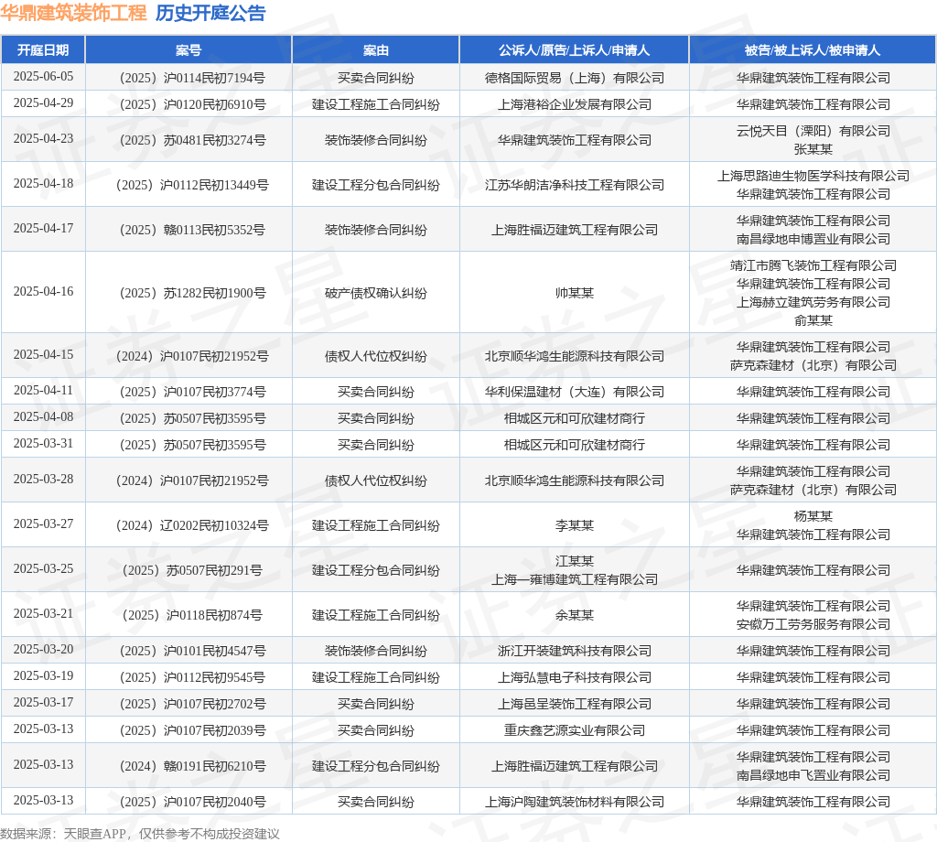Click the 数据来源 天眼查APP footer note
The height and width of the screenshot is (842, 937).
pyautogui.click(x=140, y=834)
